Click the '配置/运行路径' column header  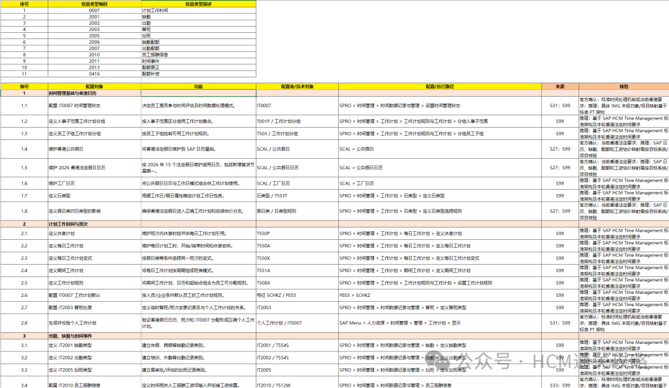(x=440, y=86)
